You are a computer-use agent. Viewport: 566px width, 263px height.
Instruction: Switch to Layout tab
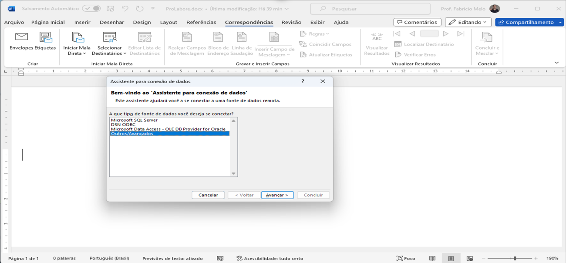click(x=168, y=22)
